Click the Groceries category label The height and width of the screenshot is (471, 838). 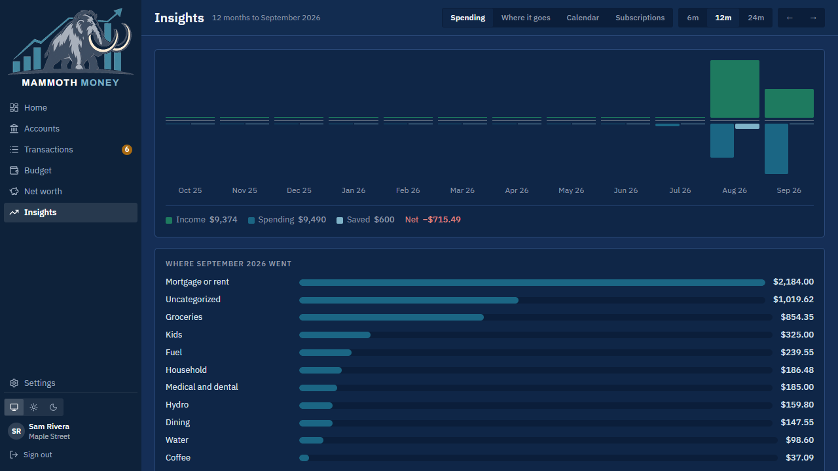point(184,317)
